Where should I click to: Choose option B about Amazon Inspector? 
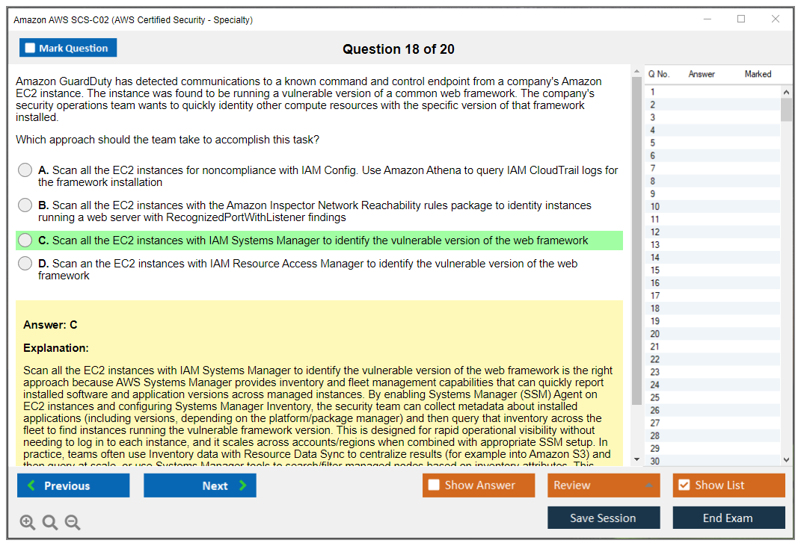[x=25, y=205]
